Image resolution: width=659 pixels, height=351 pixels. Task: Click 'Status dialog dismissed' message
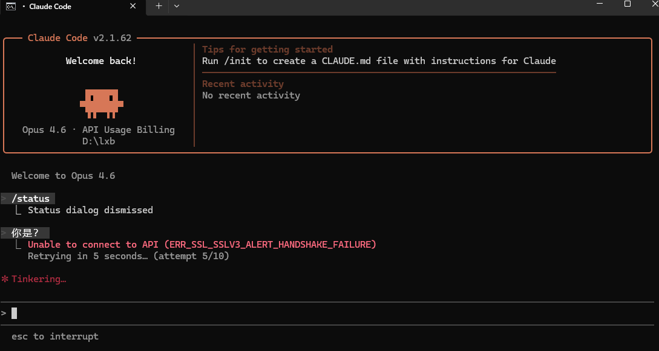(x=90, y=210)
